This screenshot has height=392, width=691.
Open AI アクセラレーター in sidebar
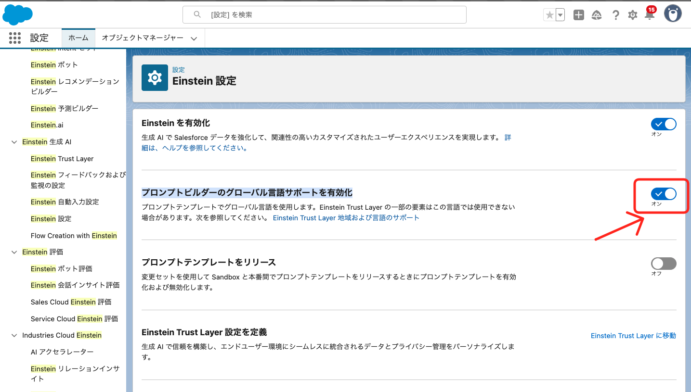point(62,352)
